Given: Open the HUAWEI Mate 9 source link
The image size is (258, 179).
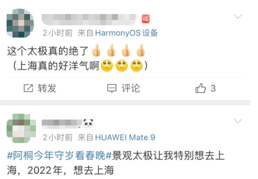Looking at the screenshot, I should (125, 137).
